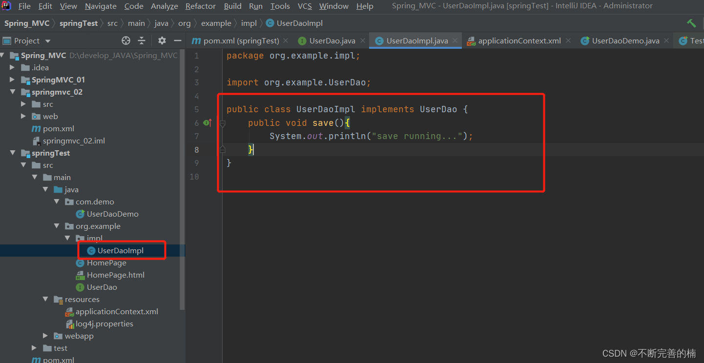Collapse the springmvc_02 module
The height and width of the screenshot is (363, 704).
point(12,92)
